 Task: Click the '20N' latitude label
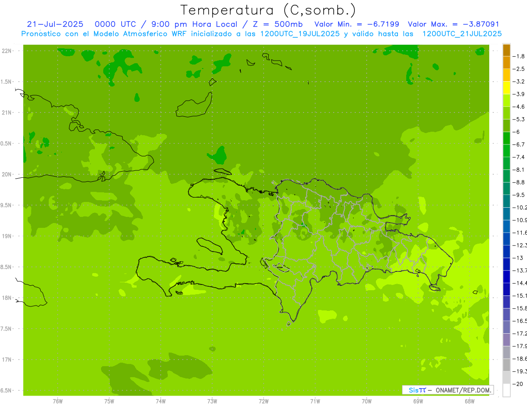7,174
